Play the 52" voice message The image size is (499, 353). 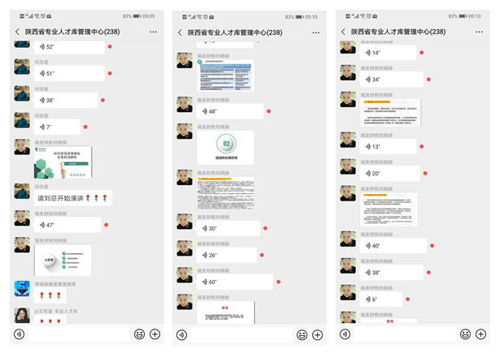69,47
